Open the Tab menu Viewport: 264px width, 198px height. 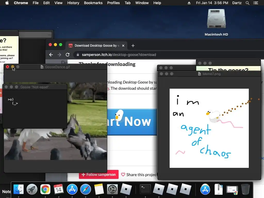pos(127,3)
